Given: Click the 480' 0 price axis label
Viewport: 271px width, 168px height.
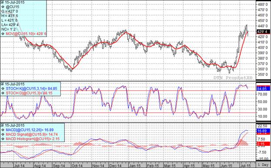Looking at the screenshot, I should click(x=263, y=4).
